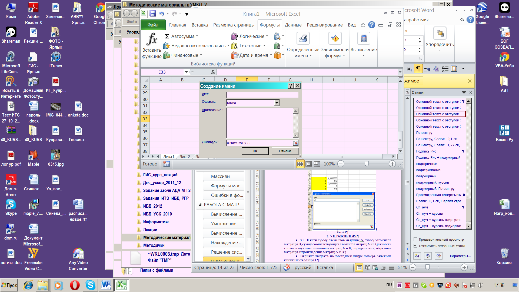Click the collapse range icon in Range field
Image resolution: width=519 pixels, height=292 pixels.
coord(296,143)
